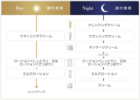Select マッサージクリーム step

point(105,47)
